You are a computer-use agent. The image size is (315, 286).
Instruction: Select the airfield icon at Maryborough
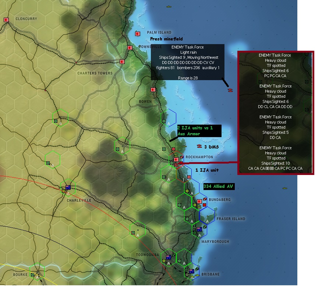coord(205,227)
